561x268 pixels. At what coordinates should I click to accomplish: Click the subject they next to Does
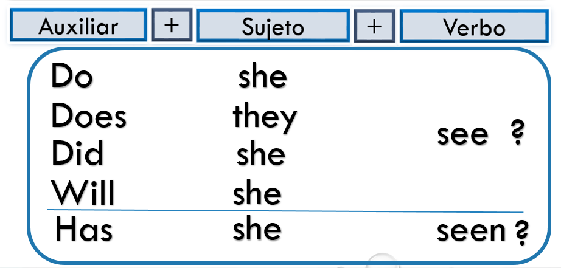point(265,118)
